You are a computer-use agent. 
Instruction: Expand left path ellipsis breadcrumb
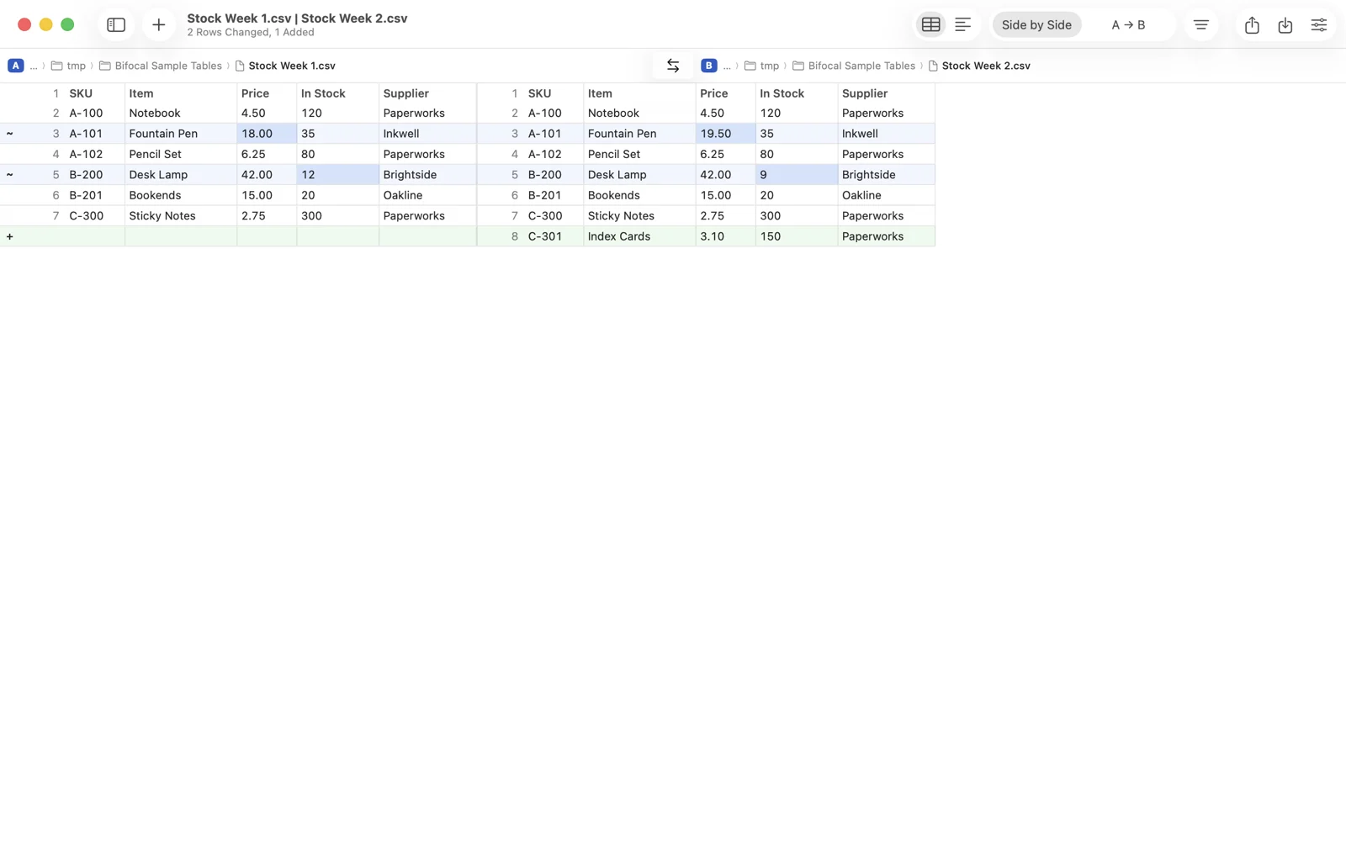tap(34, 66)
